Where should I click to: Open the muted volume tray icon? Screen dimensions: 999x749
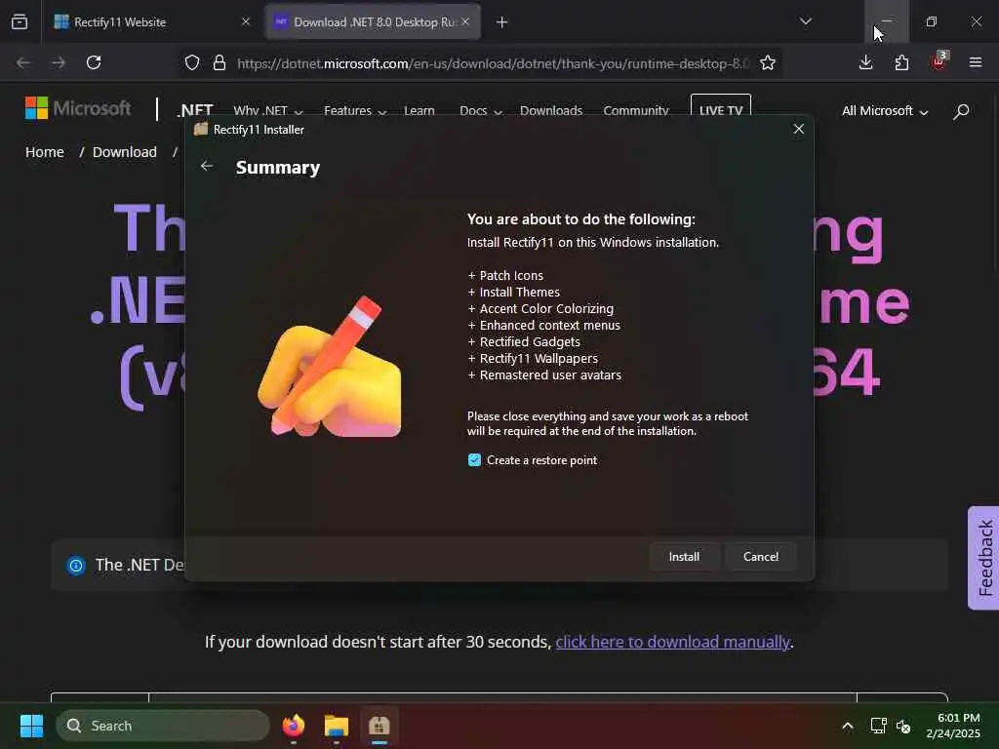(903, 726)
